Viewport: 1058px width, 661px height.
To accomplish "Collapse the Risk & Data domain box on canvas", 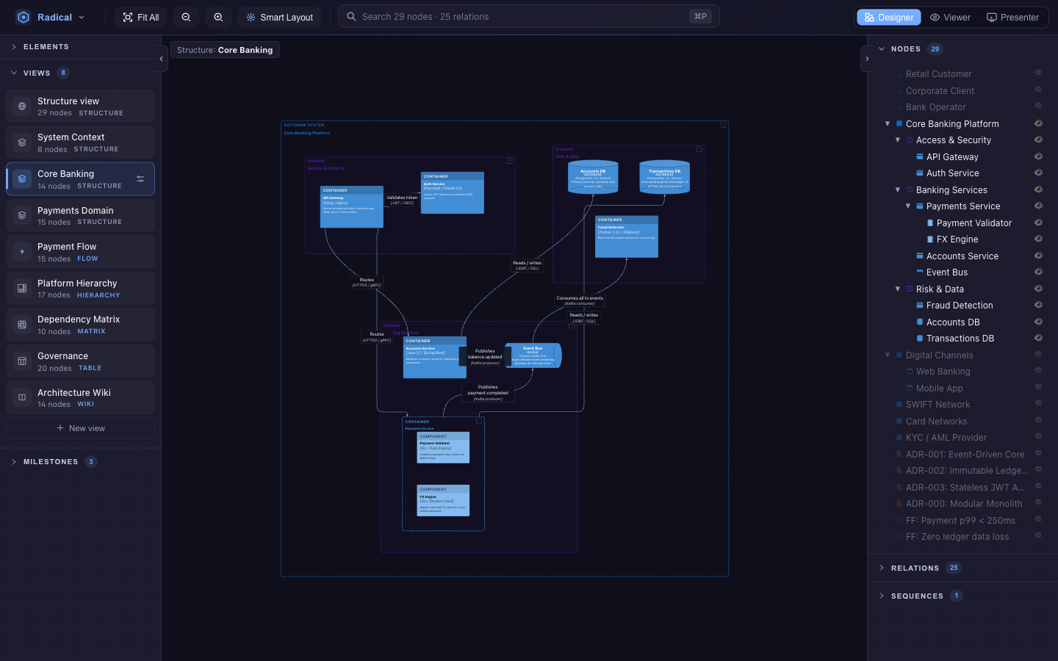I will coord(699,149).
